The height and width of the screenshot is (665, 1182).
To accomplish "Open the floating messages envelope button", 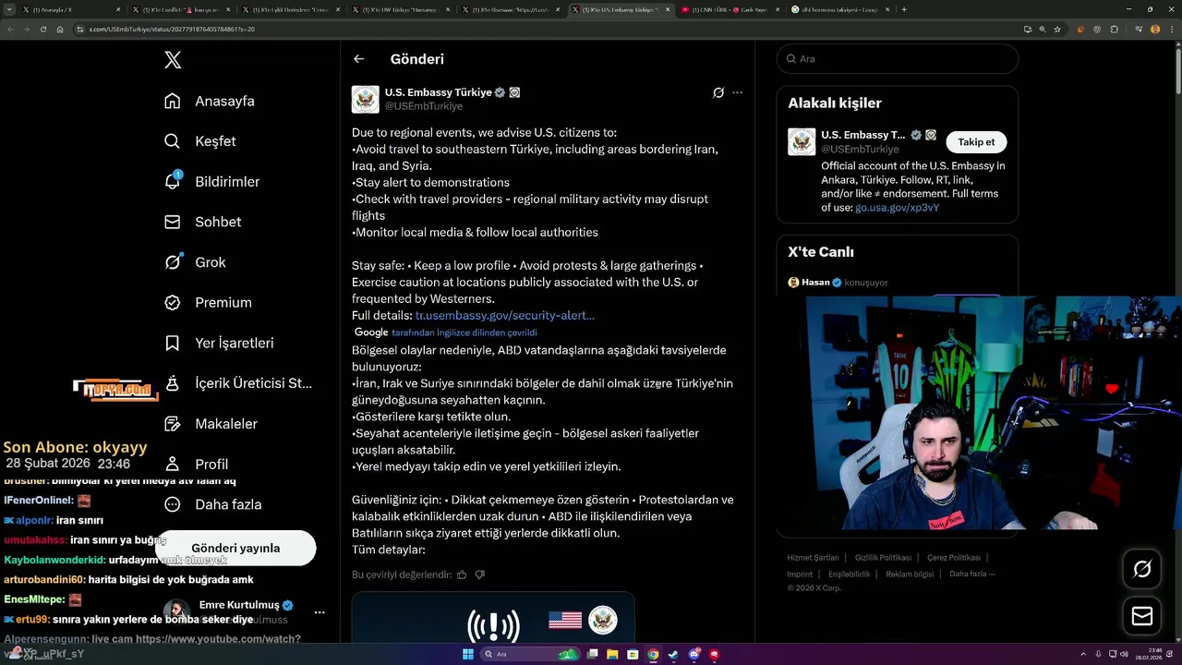I will pyautogui.click(x=1142, y=616).
